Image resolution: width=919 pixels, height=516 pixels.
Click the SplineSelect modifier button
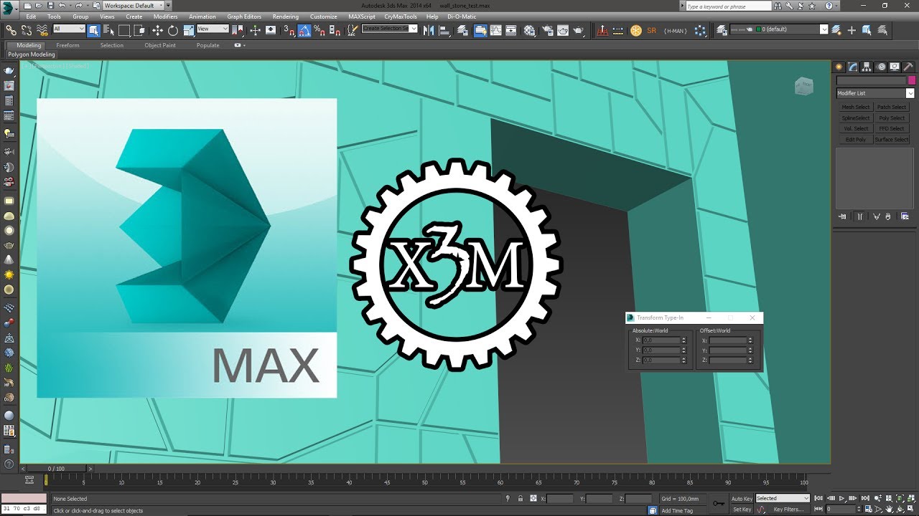click(856, 118)
